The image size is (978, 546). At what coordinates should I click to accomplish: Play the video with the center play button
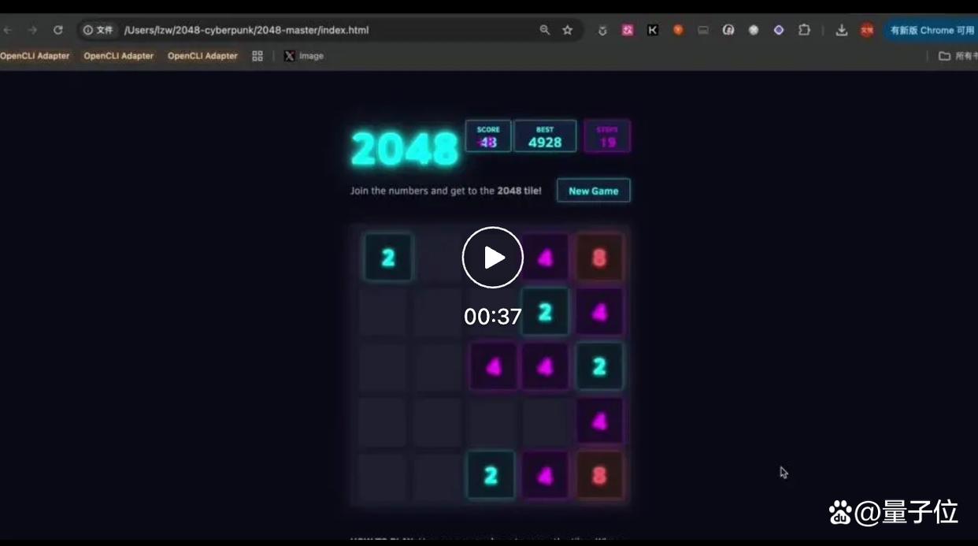[x=493, y=258]
